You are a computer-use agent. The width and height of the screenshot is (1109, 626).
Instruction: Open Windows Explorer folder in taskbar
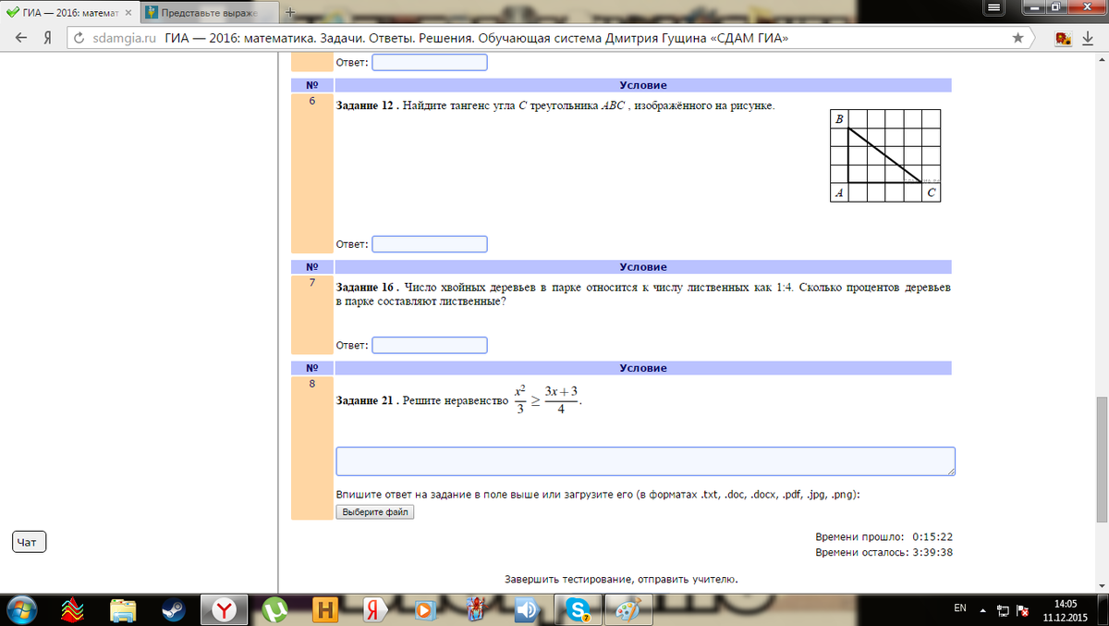tap(123, 609)
